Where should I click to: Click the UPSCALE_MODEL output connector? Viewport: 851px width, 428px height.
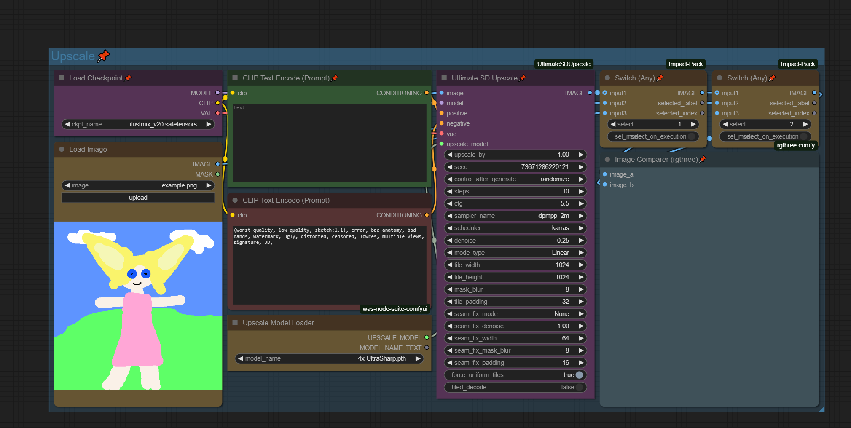point(427,337)
